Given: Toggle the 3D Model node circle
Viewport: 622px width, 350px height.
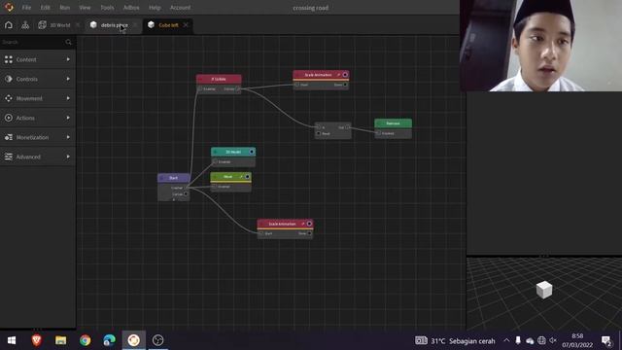Looking at the screenshot, I should (x=252, y=152).
